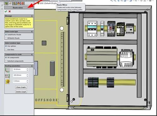The image size is (157, 116).
Task: Select the large white circuit breaker
Action: point(92,29)
